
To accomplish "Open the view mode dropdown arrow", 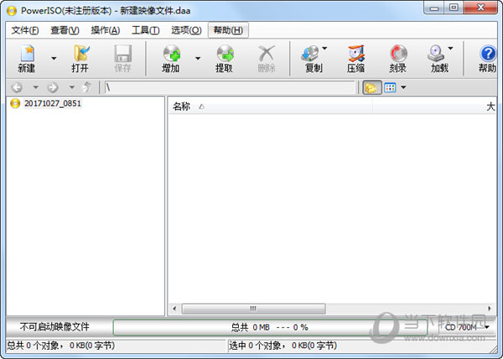I will (x=403, y=87).
